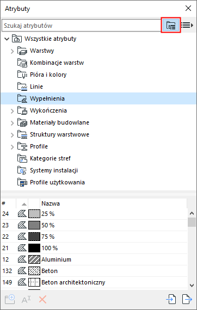Image resolution: width=197 pixels, height=310 pixels.
Task: Click the rename attribute button
Action: pos(26,300)
